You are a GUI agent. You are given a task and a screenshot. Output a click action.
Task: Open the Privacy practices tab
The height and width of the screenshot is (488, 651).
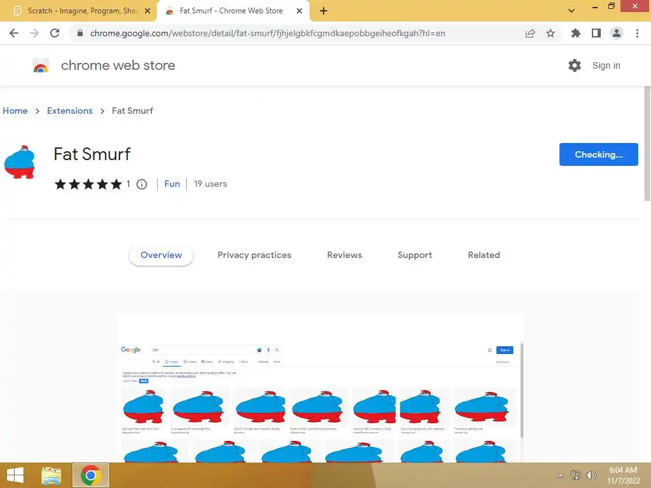coord(254,255)
